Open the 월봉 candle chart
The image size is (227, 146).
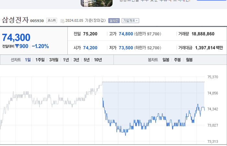click(x=189, y=60)
